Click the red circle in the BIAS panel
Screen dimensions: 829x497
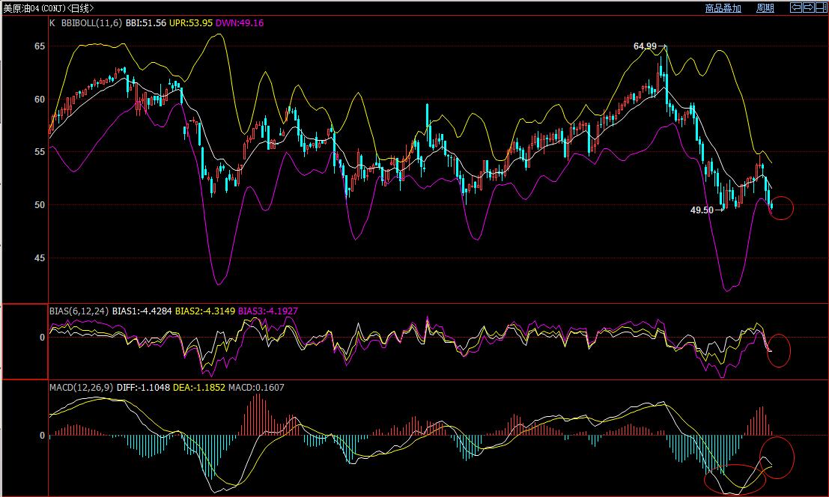(779, 350)
